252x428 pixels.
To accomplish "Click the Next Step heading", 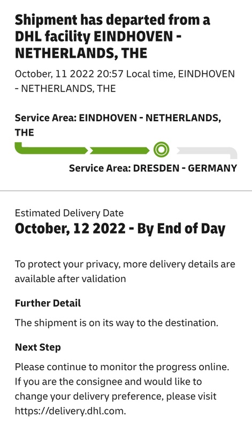I will click(37, 347).
